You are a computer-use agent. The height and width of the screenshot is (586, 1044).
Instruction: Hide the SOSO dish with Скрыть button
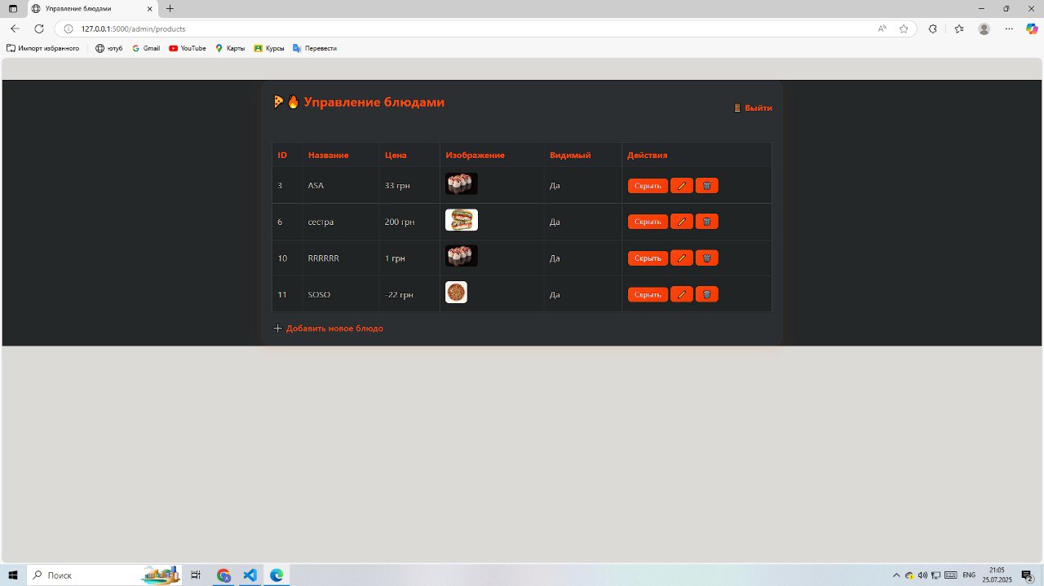[648, 294]
